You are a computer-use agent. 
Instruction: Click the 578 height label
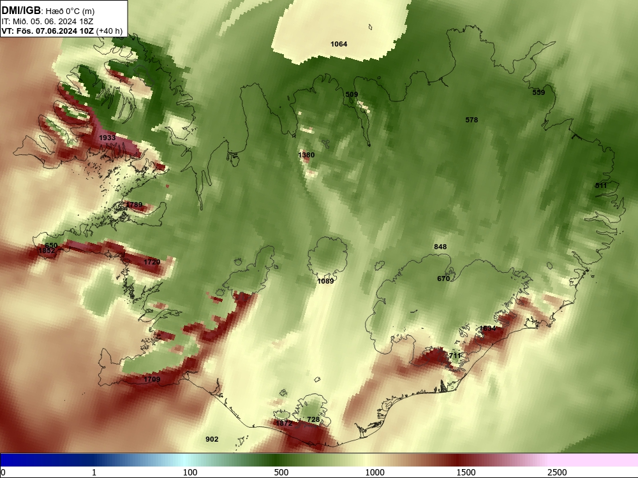click(471, 120)
